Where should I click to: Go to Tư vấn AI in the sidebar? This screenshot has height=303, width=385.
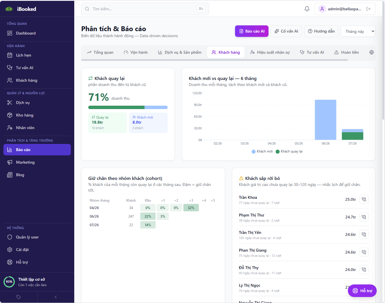click(37, 68)
